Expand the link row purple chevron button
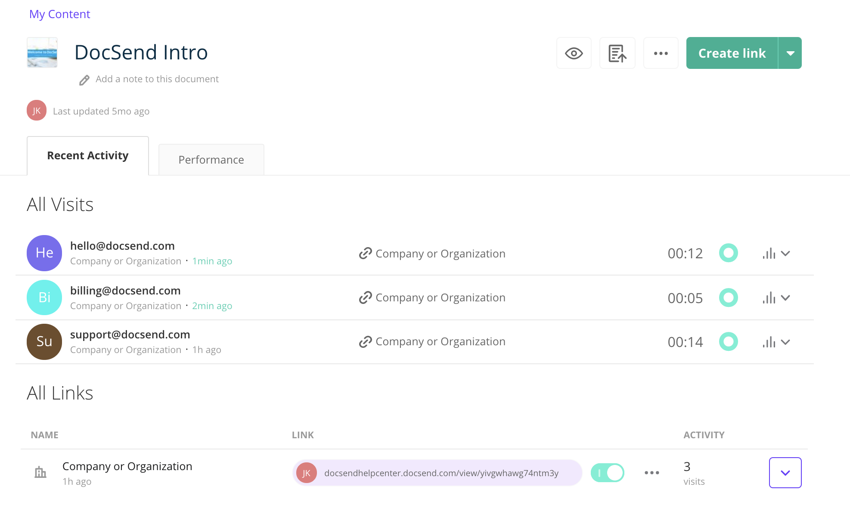 [x=785, y=473]
